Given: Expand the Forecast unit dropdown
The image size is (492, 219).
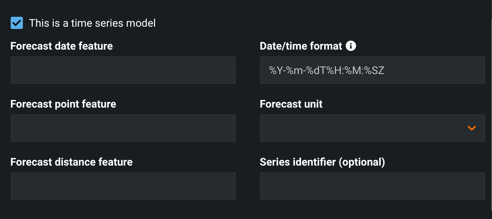Looking at the screenshot, I should coord(372,128).
